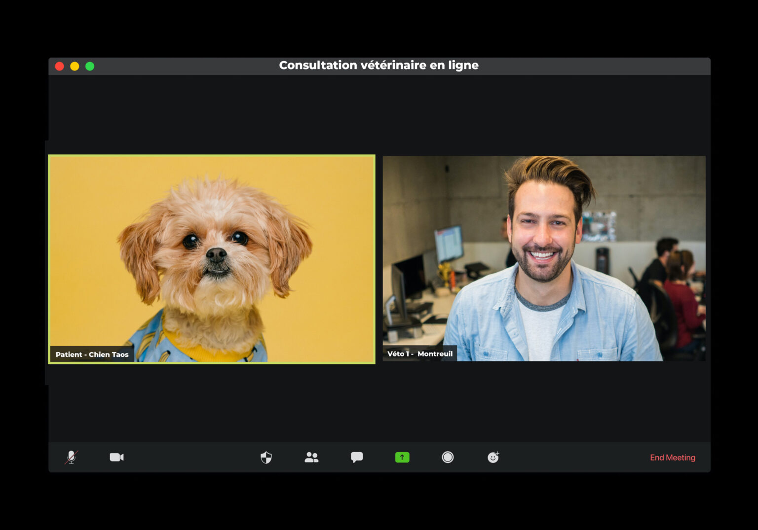Screen dimensions: 758x530
Task: Open the Reactions picker
Action: click(493, 457)
